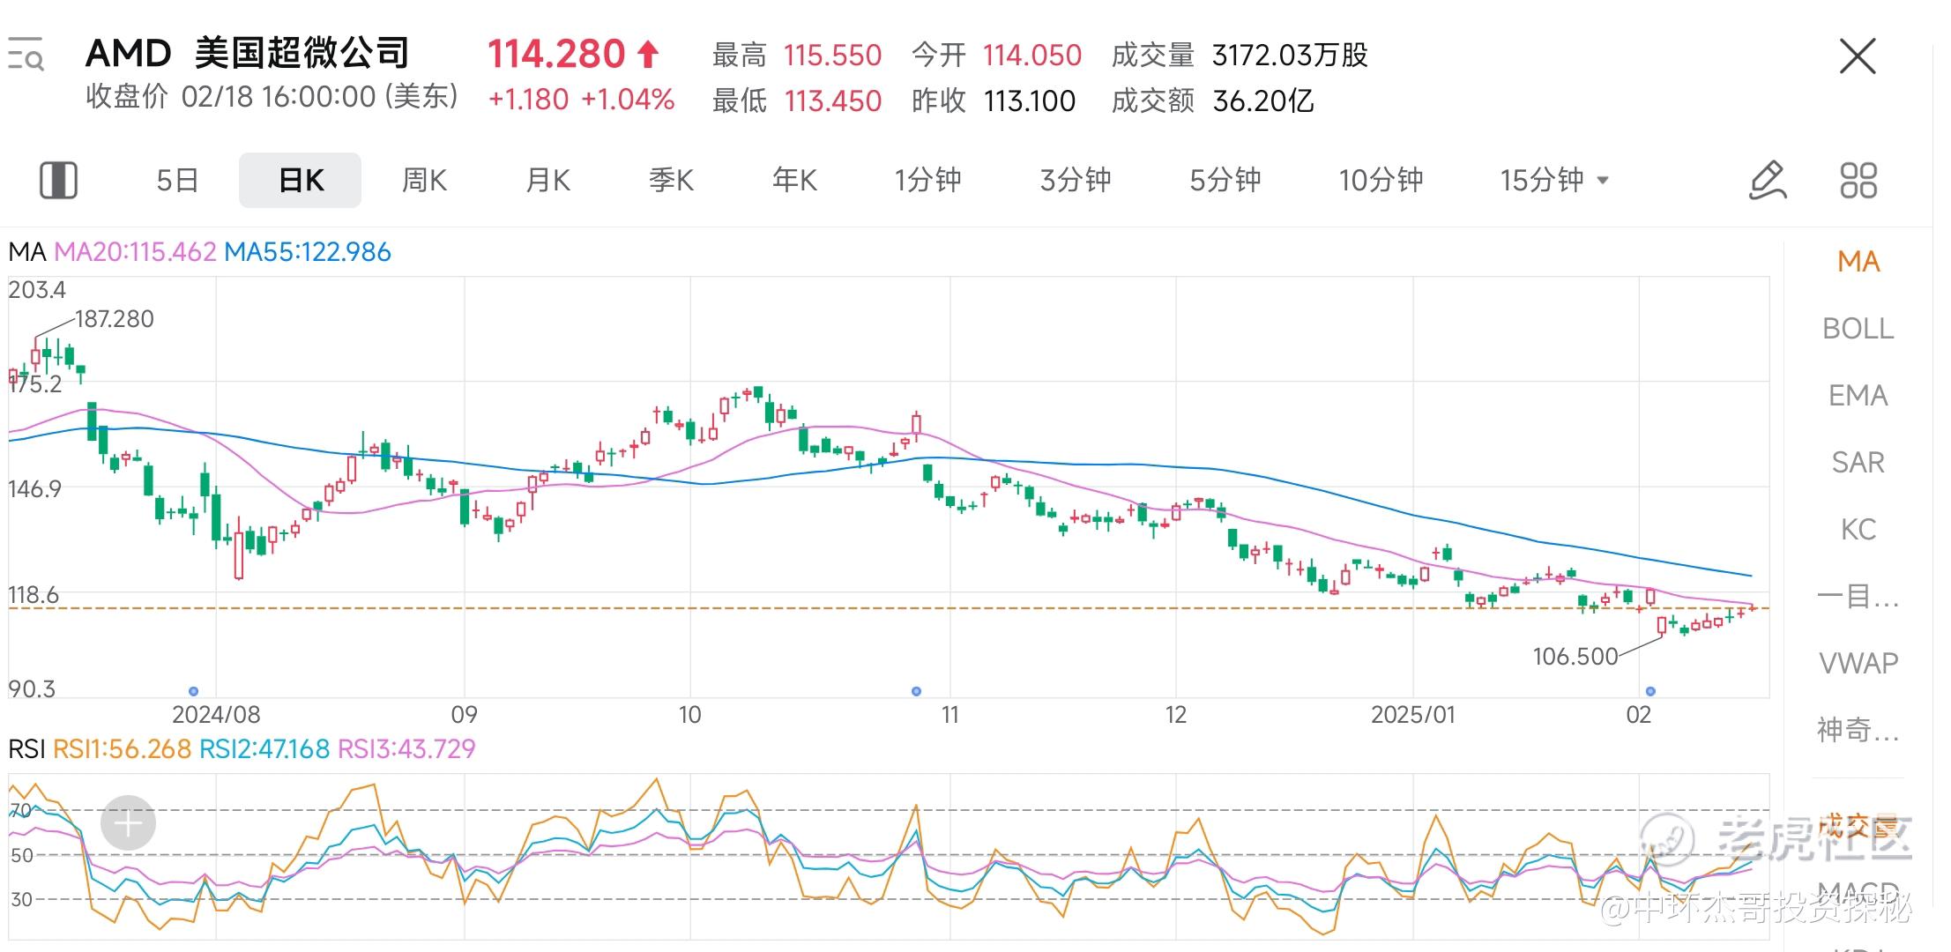The width and height of the screenshot is (1951, 952).
Task: Select the 一目… Ichimoku indicator
Action: [x=1858, y=597]
